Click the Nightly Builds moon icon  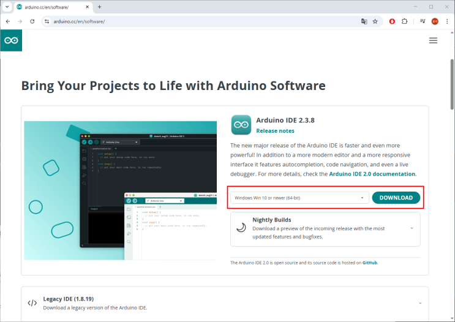(x=241, y=228)
